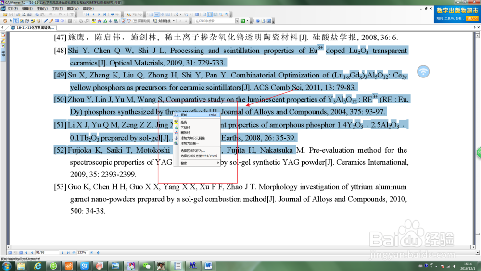
Task: Open the Windows Start menu
Action: coord(6,266)
